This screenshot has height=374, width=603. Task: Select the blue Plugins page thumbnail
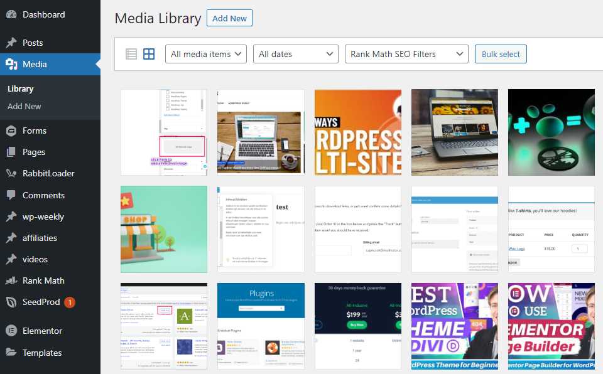261,326
